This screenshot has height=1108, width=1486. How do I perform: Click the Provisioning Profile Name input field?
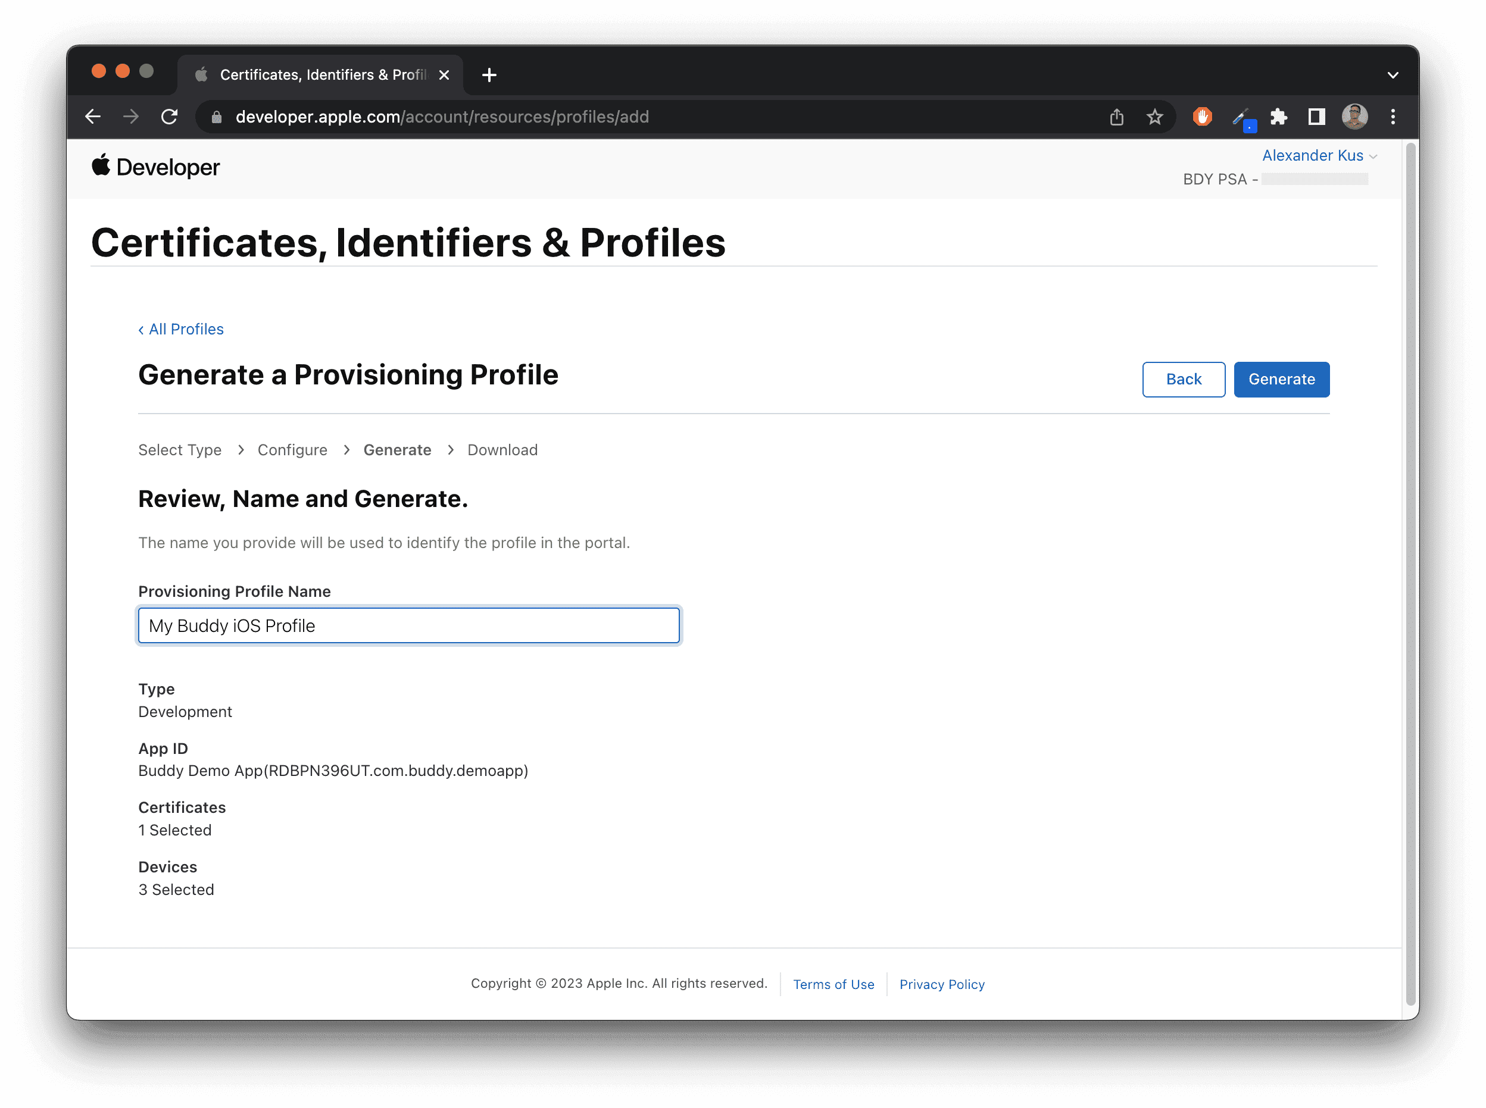click(x=408, y=626)
